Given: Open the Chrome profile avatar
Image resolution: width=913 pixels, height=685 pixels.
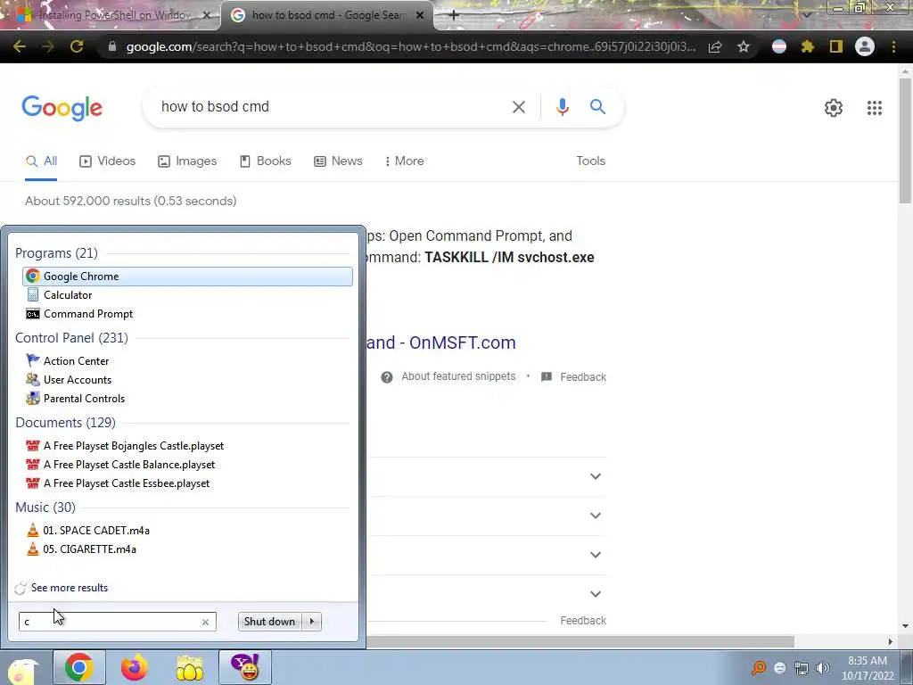Looking at the screenshot, I should (865, 46).
